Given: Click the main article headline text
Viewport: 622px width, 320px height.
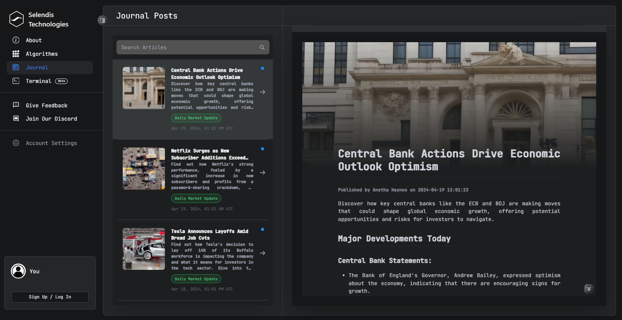Looking at the screenshot, I should 449,160.
